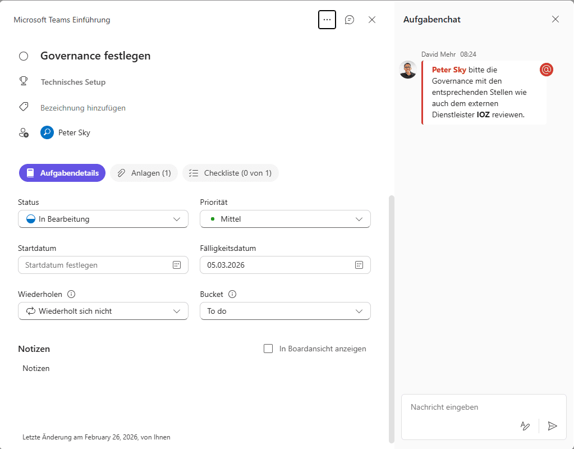This screenshot has height=449, width=574.
Task: Open the more options ellipsis menu
Action: [x=327, y=20]
